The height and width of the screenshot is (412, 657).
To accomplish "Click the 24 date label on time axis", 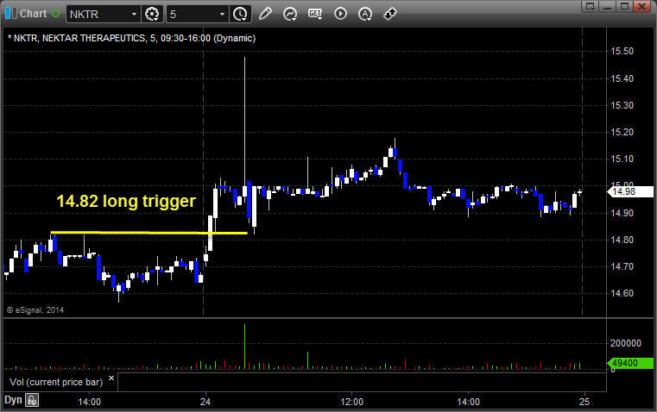I will [x=205, y=402].
